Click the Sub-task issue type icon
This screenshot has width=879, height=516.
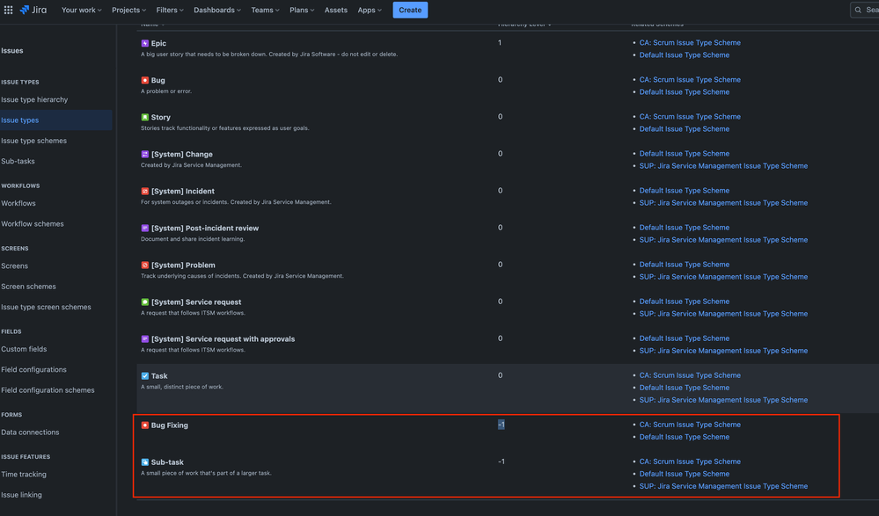[x=143, y=461]
